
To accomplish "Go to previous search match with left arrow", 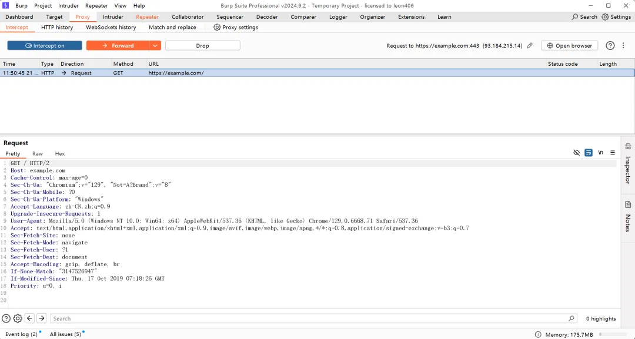I will [x=29, y=318].
